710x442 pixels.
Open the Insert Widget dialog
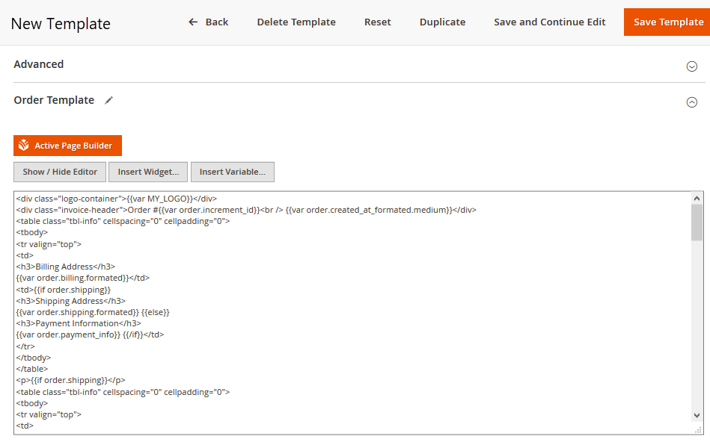pos(147,172)
